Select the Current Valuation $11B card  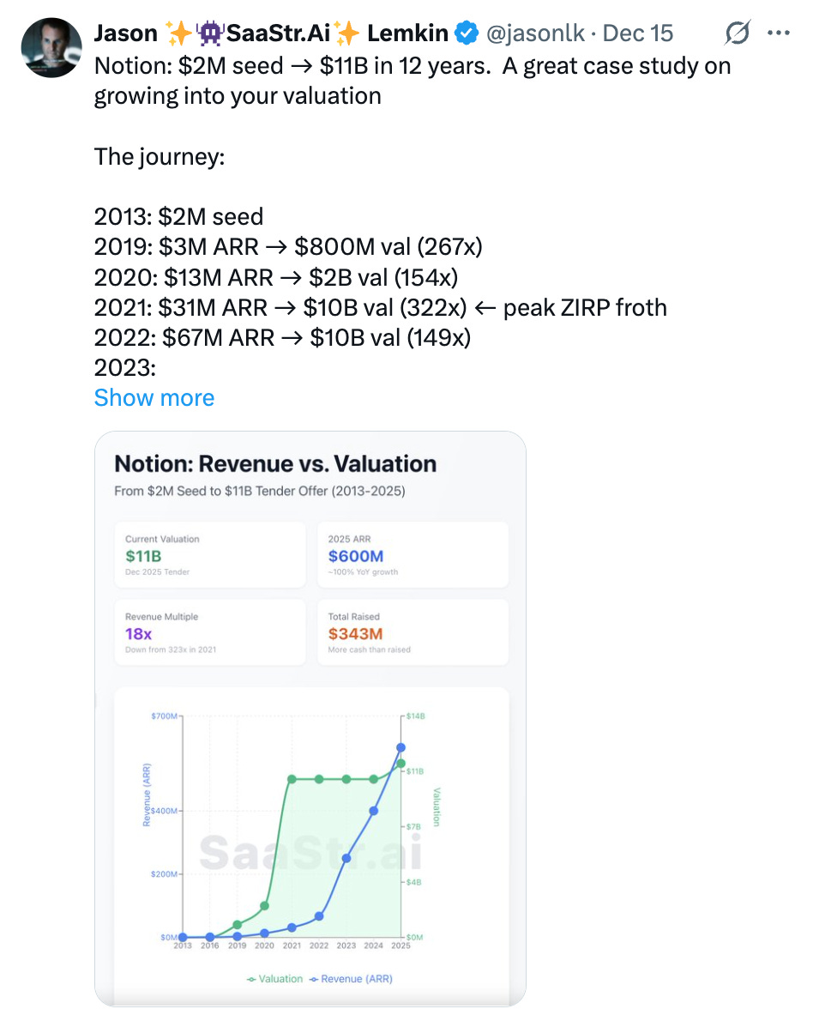(209, 554)
